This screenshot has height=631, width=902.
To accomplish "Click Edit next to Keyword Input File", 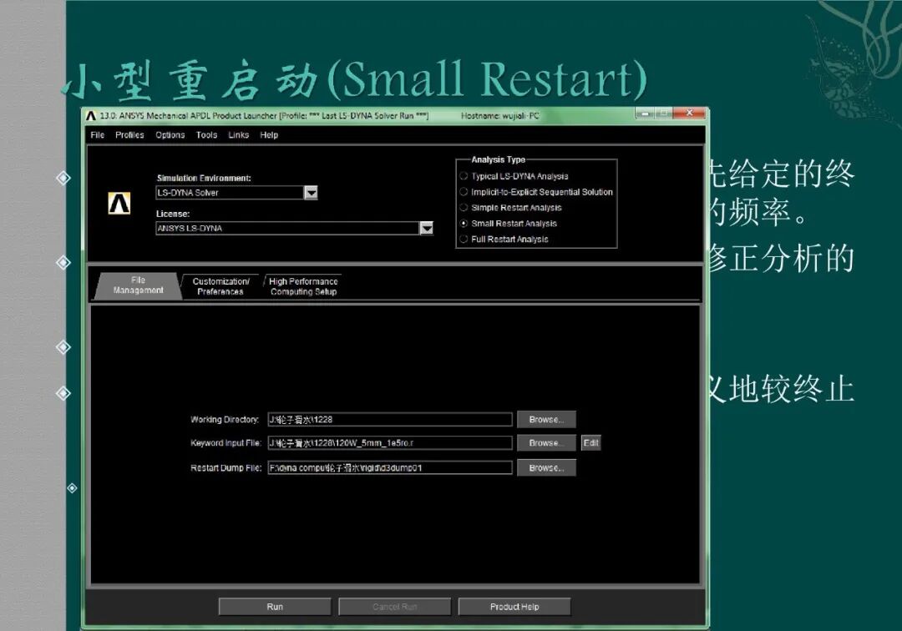I will 590,443.
